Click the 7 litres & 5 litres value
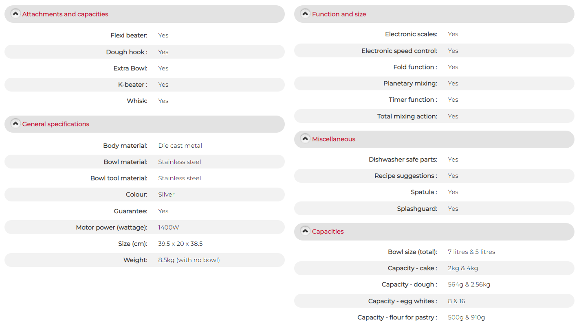581x328 pixels. click(x=471, y=252)
